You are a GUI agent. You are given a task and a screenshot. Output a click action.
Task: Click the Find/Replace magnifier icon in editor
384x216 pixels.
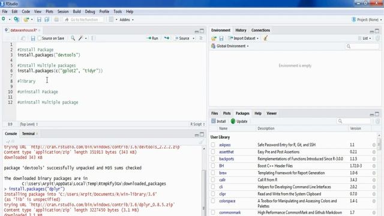click(73, 38)
